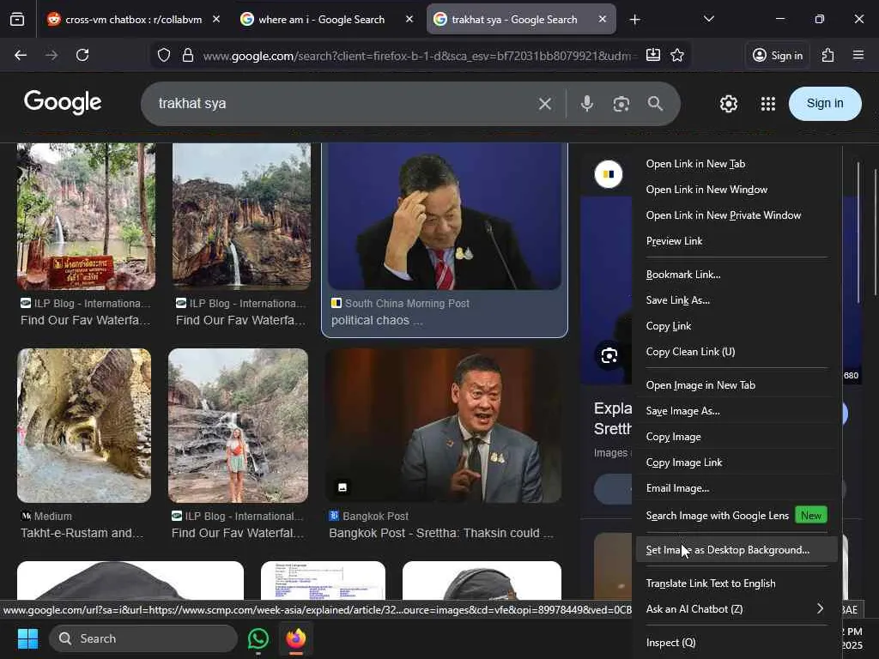Click the Firefox account Sign in button

tap(778, 55)
